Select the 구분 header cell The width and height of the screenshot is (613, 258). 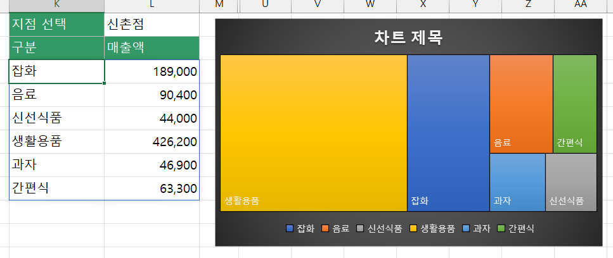pyautogui.click(x=56, y=48)
